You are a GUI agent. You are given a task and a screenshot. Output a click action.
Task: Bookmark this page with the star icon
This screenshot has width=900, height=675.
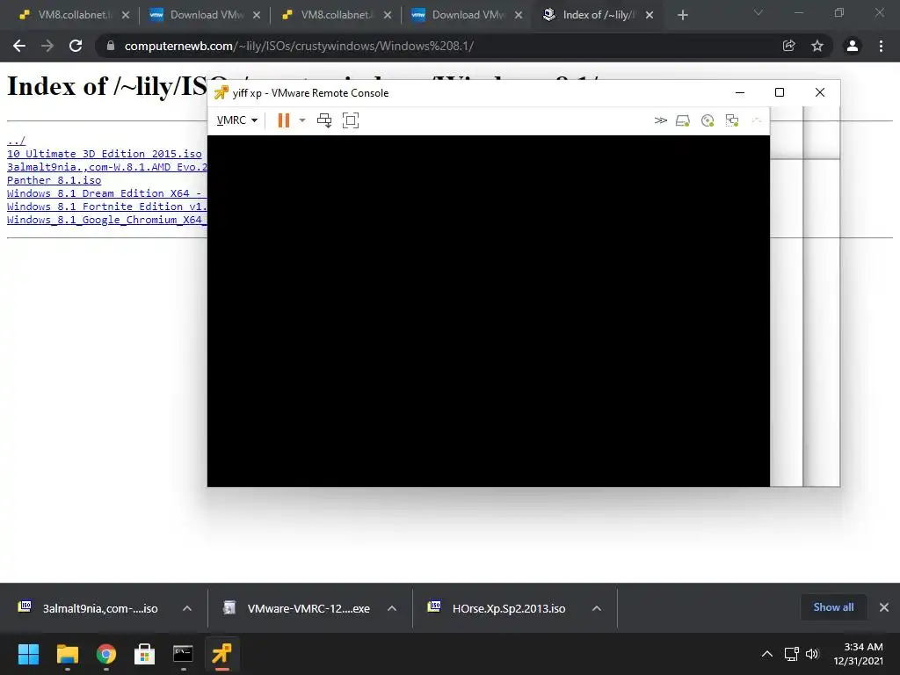(x=817, y=46)
